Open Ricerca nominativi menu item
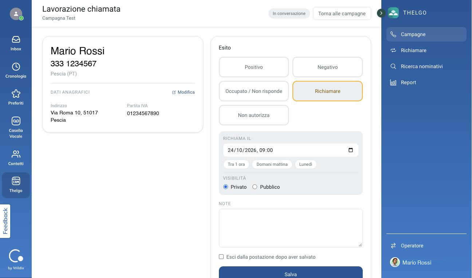Screen dimensions: 472x278 [426, 66]
